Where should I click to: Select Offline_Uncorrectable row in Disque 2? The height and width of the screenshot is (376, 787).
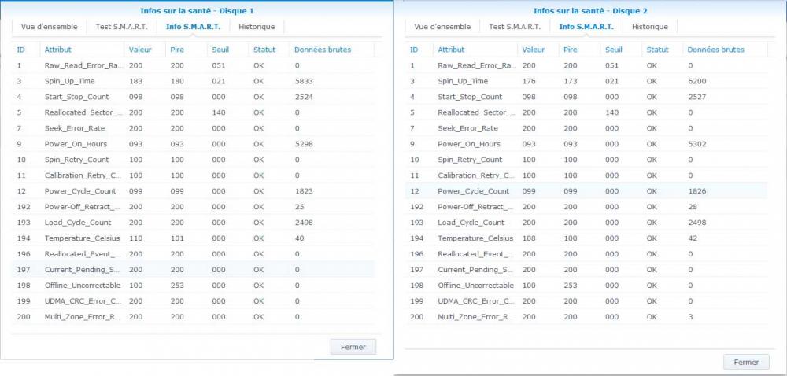[587, 286]
